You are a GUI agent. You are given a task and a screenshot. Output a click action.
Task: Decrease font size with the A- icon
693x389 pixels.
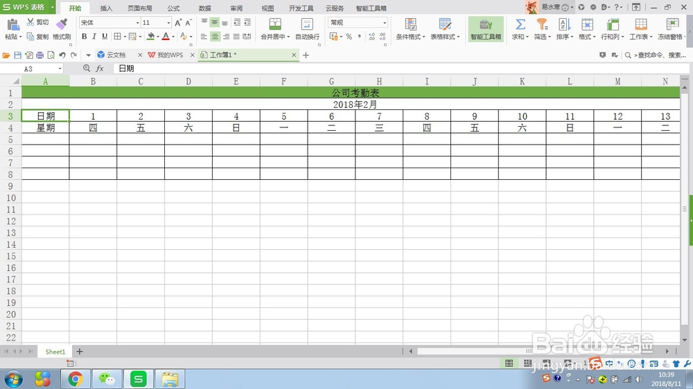click(188, 23)
